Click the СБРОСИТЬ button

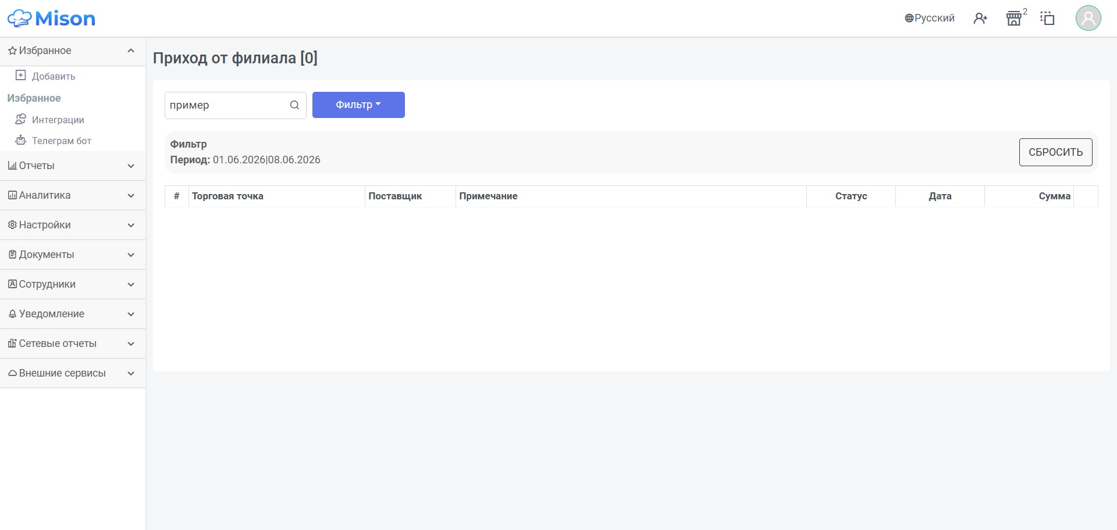[1055, 152]
